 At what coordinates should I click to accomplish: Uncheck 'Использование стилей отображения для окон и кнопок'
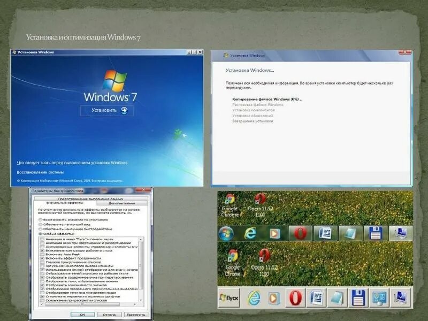[x=42, y=270]
